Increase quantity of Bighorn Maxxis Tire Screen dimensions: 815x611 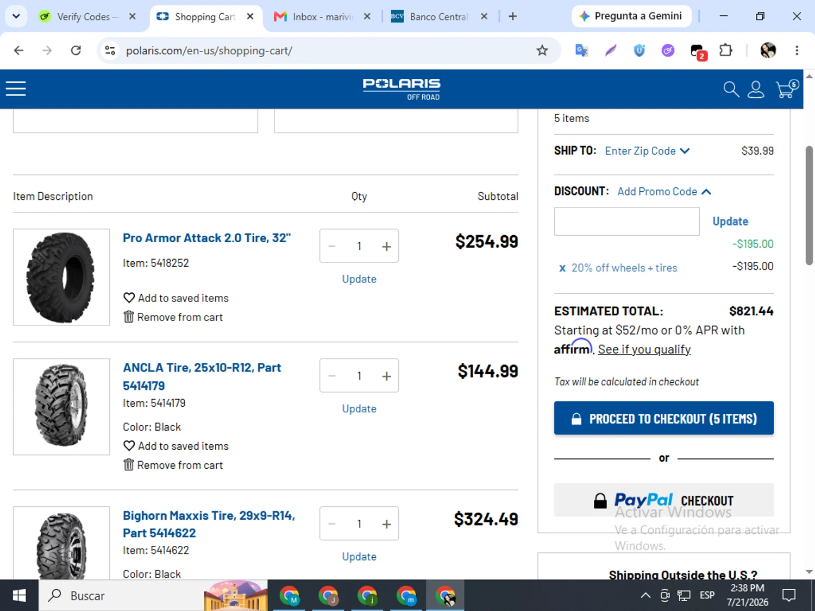[x=386, y=524]
